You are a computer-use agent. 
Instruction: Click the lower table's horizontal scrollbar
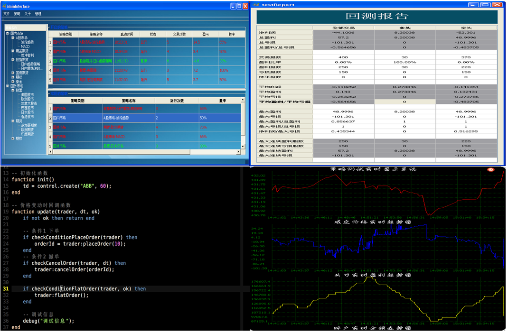142,151
